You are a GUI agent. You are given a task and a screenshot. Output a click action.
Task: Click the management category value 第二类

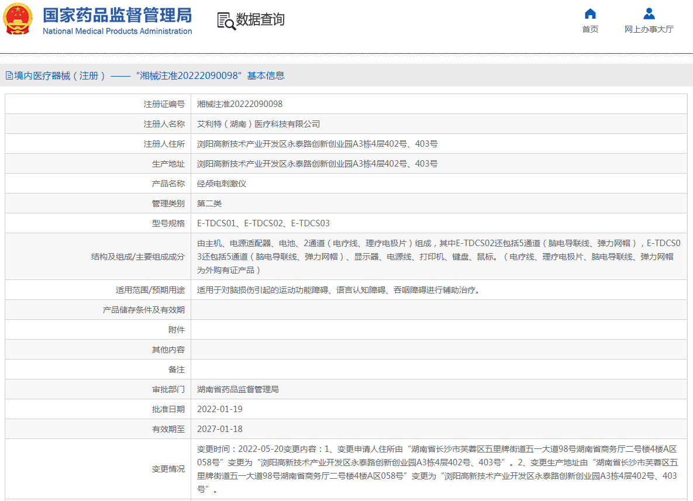[209, 203]
